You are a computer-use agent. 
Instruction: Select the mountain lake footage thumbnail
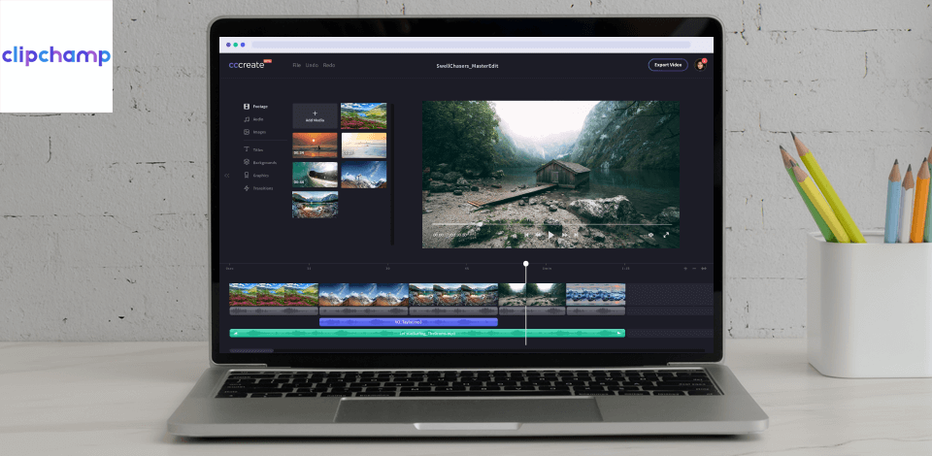point(315,204)
